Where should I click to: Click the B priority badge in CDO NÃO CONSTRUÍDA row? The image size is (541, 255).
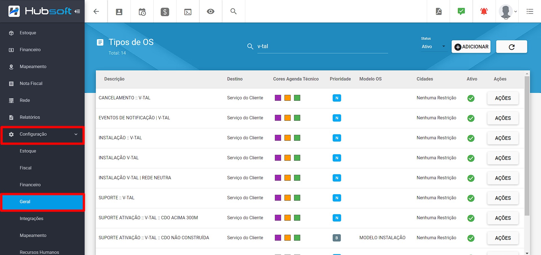tap(337, 238)
